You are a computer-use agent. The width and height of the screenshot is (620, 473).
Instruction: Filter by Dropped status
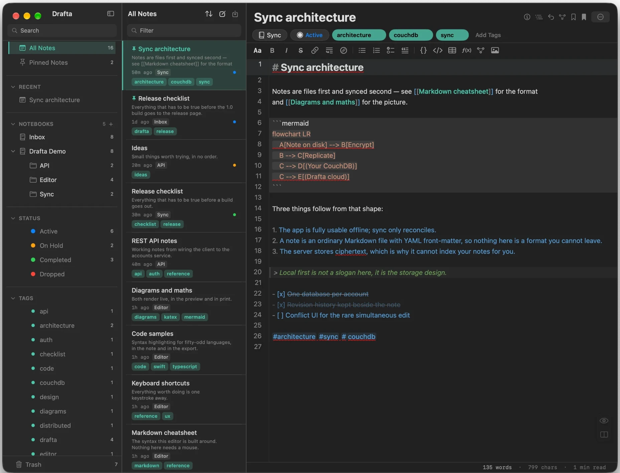[x=62, y=274]
